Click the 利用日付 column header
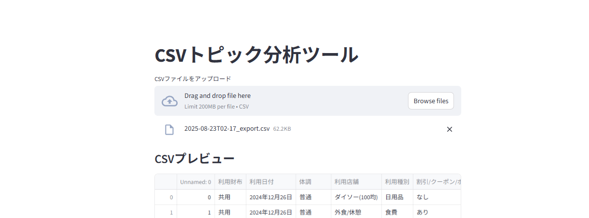 [271, 182]
